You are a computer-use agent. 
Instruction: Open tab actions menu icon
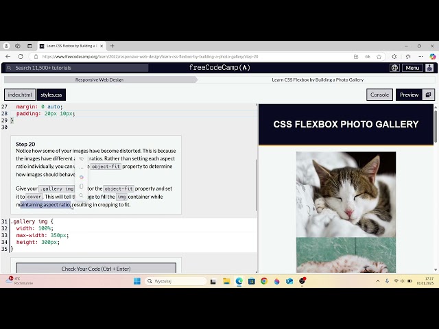pyautogui.click(x=29, y=46)
